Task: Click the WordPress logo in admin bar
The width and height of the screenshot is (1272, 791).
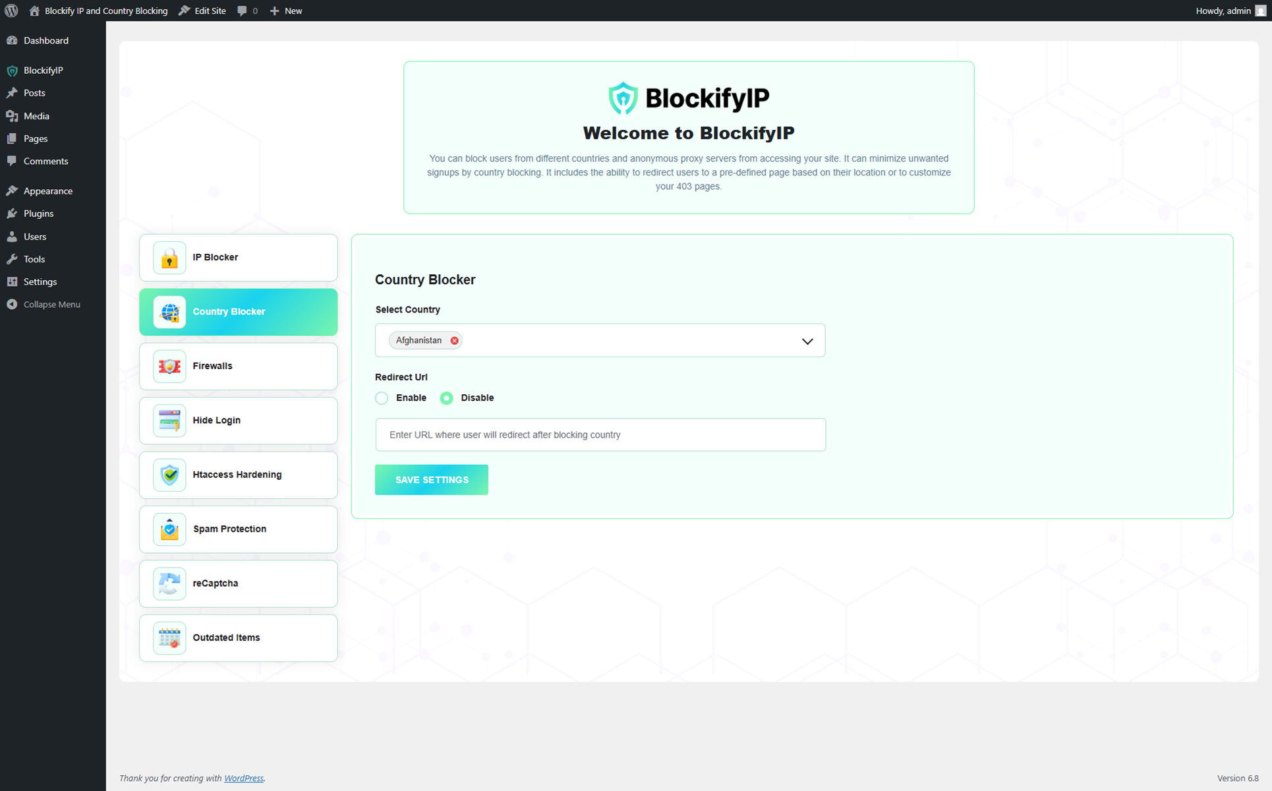Action: [x=11, y=11]
